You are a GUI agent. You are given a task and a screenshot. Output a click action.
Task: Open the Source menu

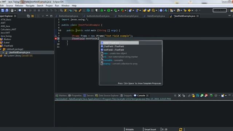coord(9,6)
